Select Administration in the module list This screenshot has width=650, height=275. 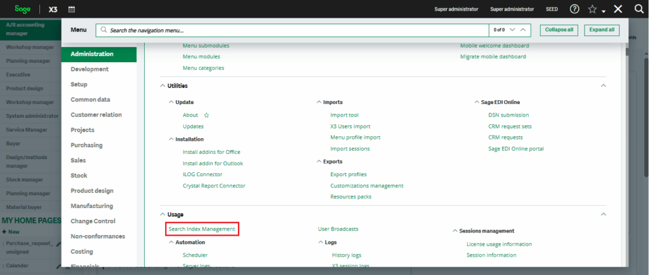point(98,54)
